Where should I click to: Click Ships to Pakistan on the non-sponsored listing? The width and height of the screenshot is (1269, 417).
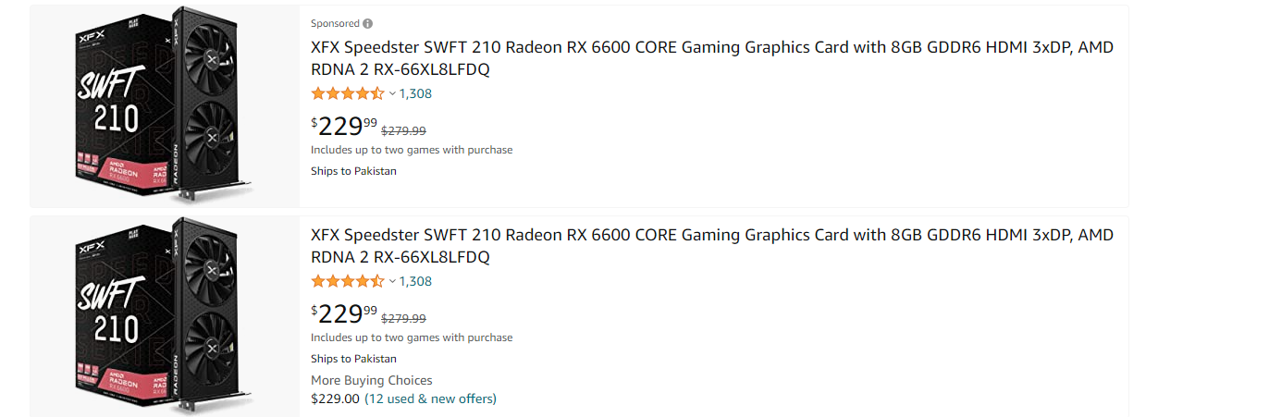pyautogui.click(x=353, y=359)
